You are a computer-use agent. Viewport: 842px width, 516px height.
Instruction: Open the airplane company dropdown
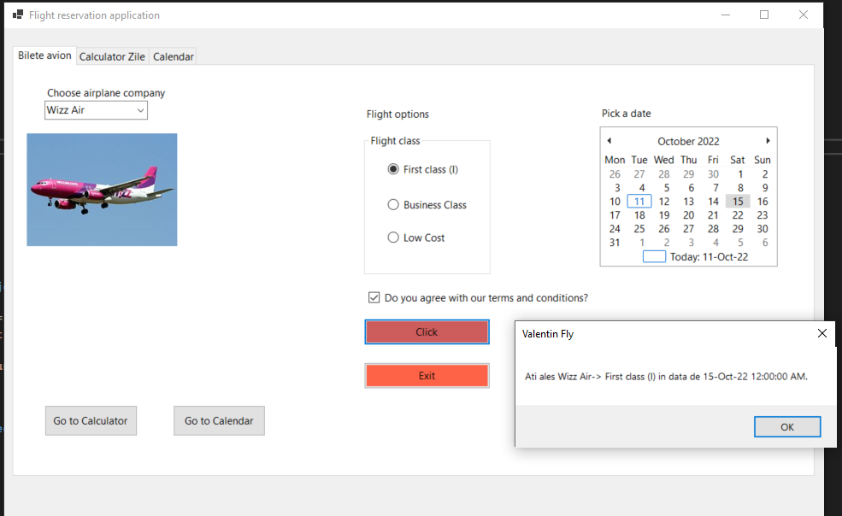click(138, 110)
